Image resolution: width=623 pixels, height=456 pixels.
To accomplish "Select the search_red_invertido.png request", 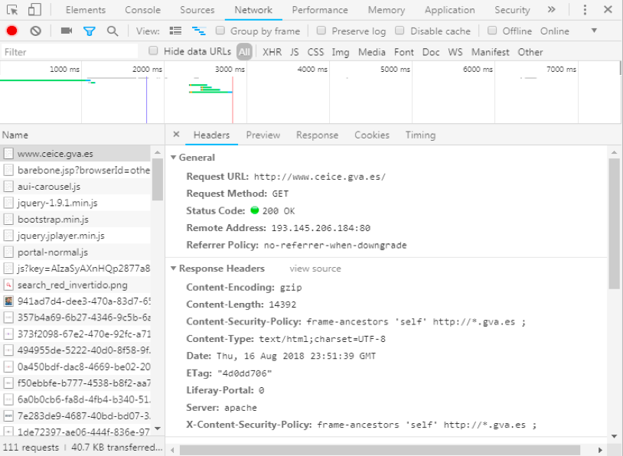I will pos(75,285).
